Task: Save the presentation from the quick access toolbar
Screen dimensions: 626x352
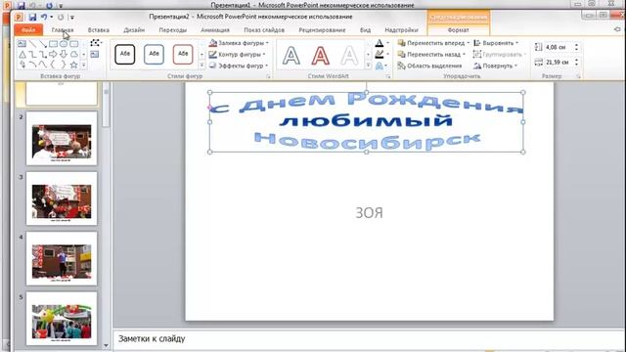Action: click(32, 18)
